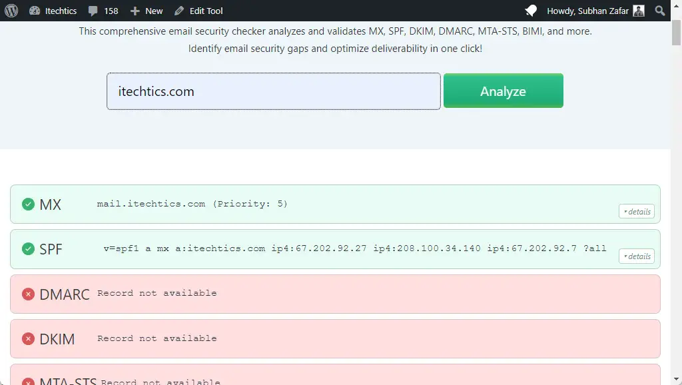
Task: Open the comments bubble icon
Action: [93, 11]
